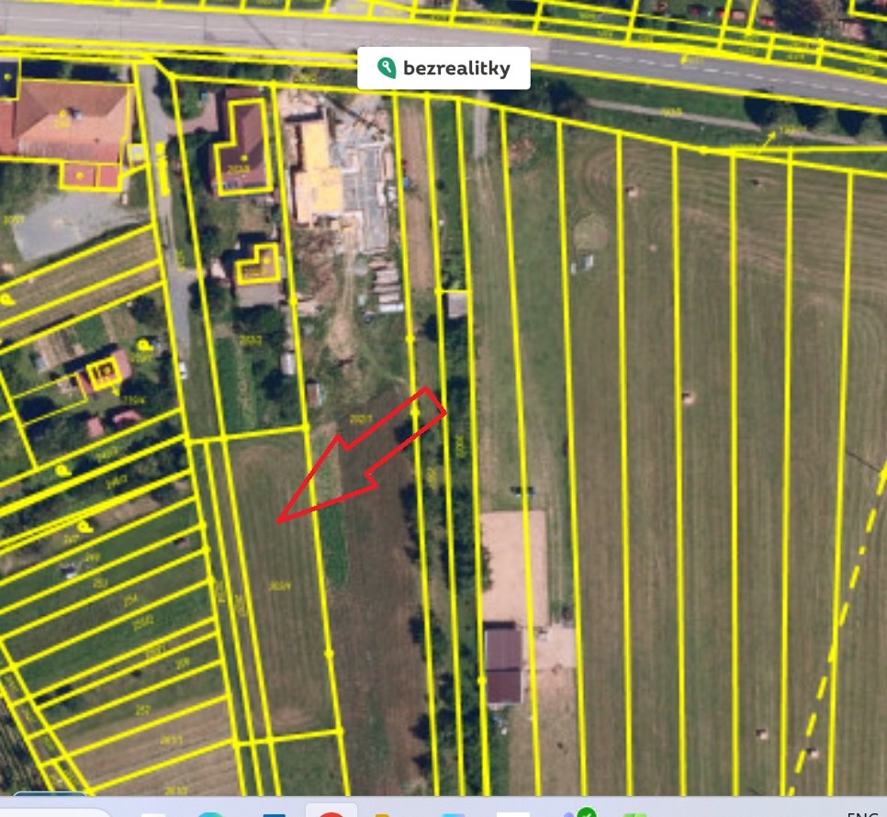The image size is (887, 817).
Task: Select the small L-shaped yellow building outline
Action: 258,264
